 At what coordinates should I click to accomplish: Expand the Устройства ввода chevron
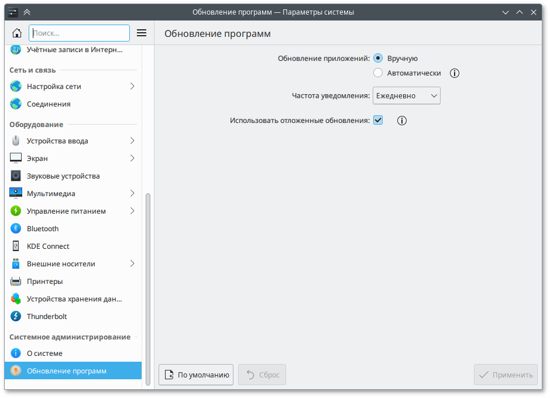(132, 141)
